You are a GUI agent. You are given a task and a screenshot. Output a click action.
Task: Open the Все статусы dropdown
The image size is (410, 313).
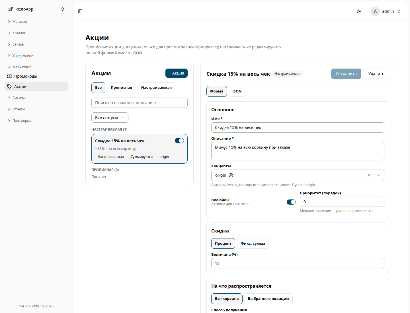[x=110, y=118]
